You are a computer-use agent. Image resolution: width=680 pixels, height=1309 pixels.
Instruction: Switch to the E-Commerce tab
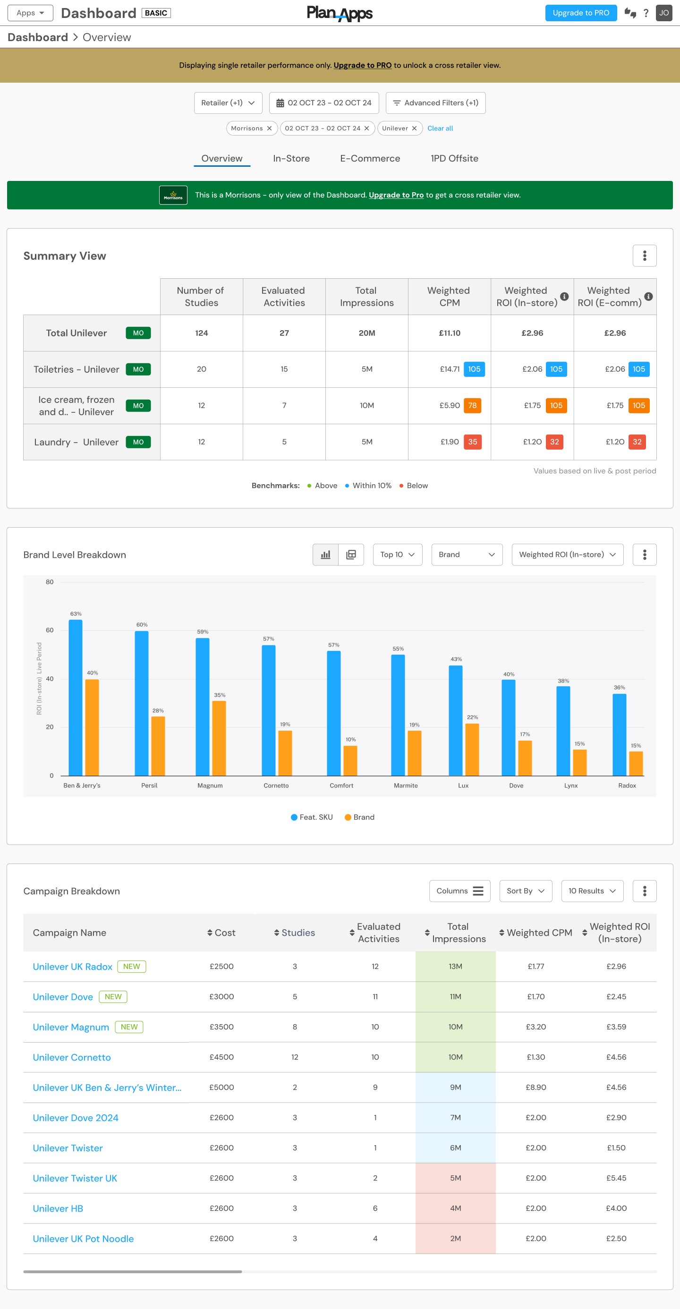click(370, 158)
